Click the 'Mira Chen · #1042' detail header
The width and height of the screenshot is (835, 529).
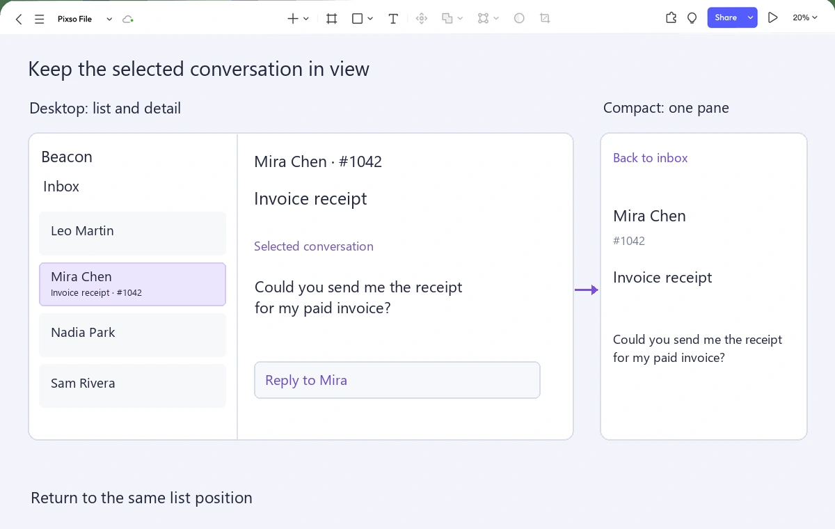[318, 161]
